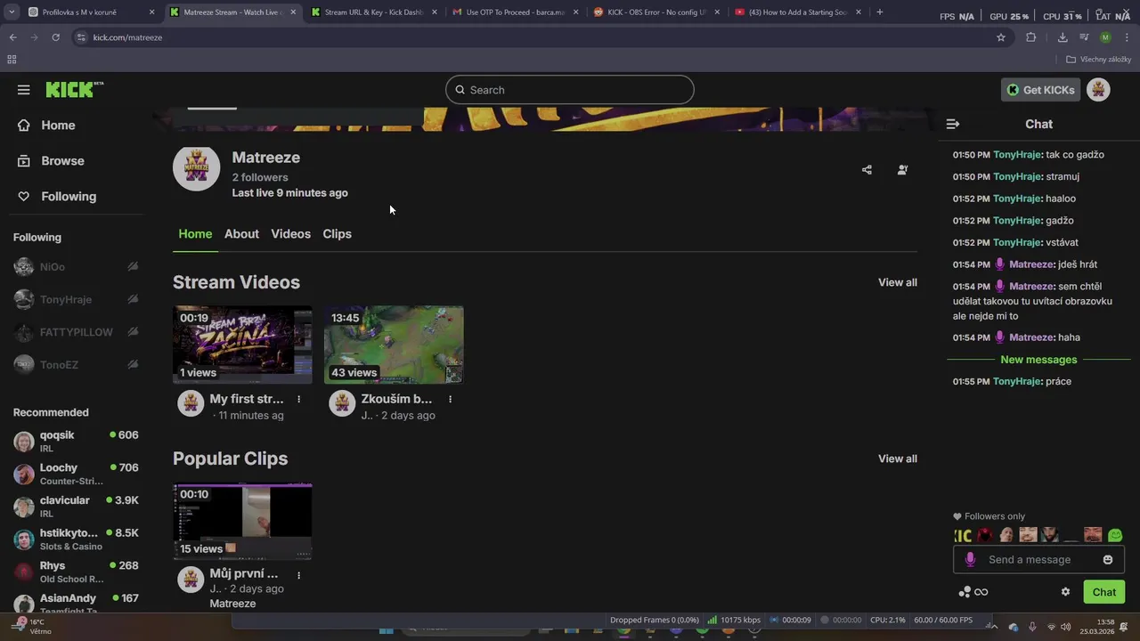Click the share channel icon
This screenshot has width=1140, height=641.
coord(867,170)
